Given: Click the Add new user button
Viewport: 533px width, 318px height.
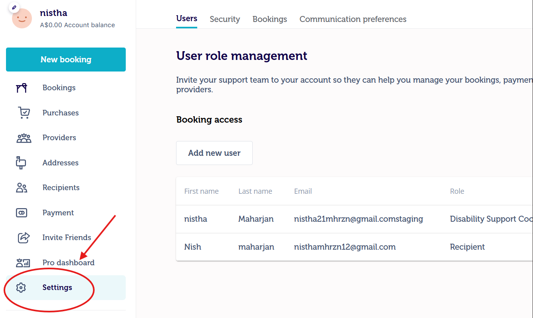Looking at the screenshot, I should (x=214, y=153).
